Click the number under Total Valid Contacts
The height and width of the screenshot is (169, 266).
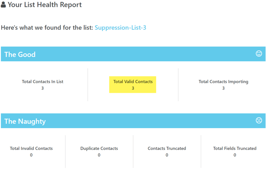(133, 88)
